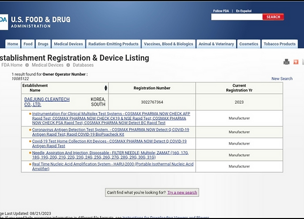Open Coronavirus Antigen Detection Test System listing

[111, 132]
